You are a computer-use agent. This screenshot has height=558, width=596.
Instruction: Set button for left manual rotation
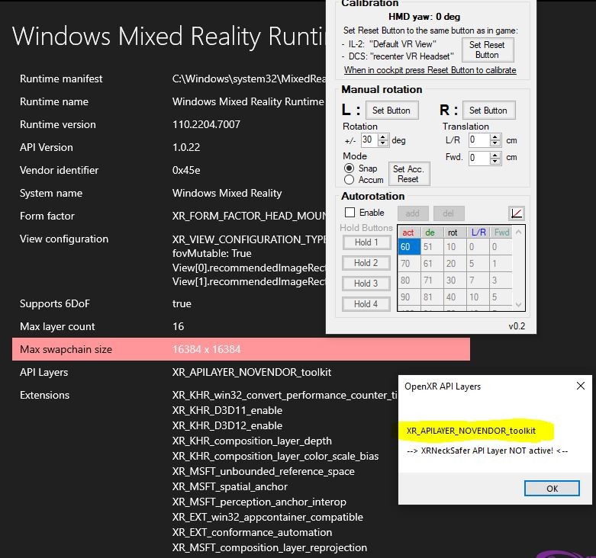pyautogui.click(x=392, y=111)
